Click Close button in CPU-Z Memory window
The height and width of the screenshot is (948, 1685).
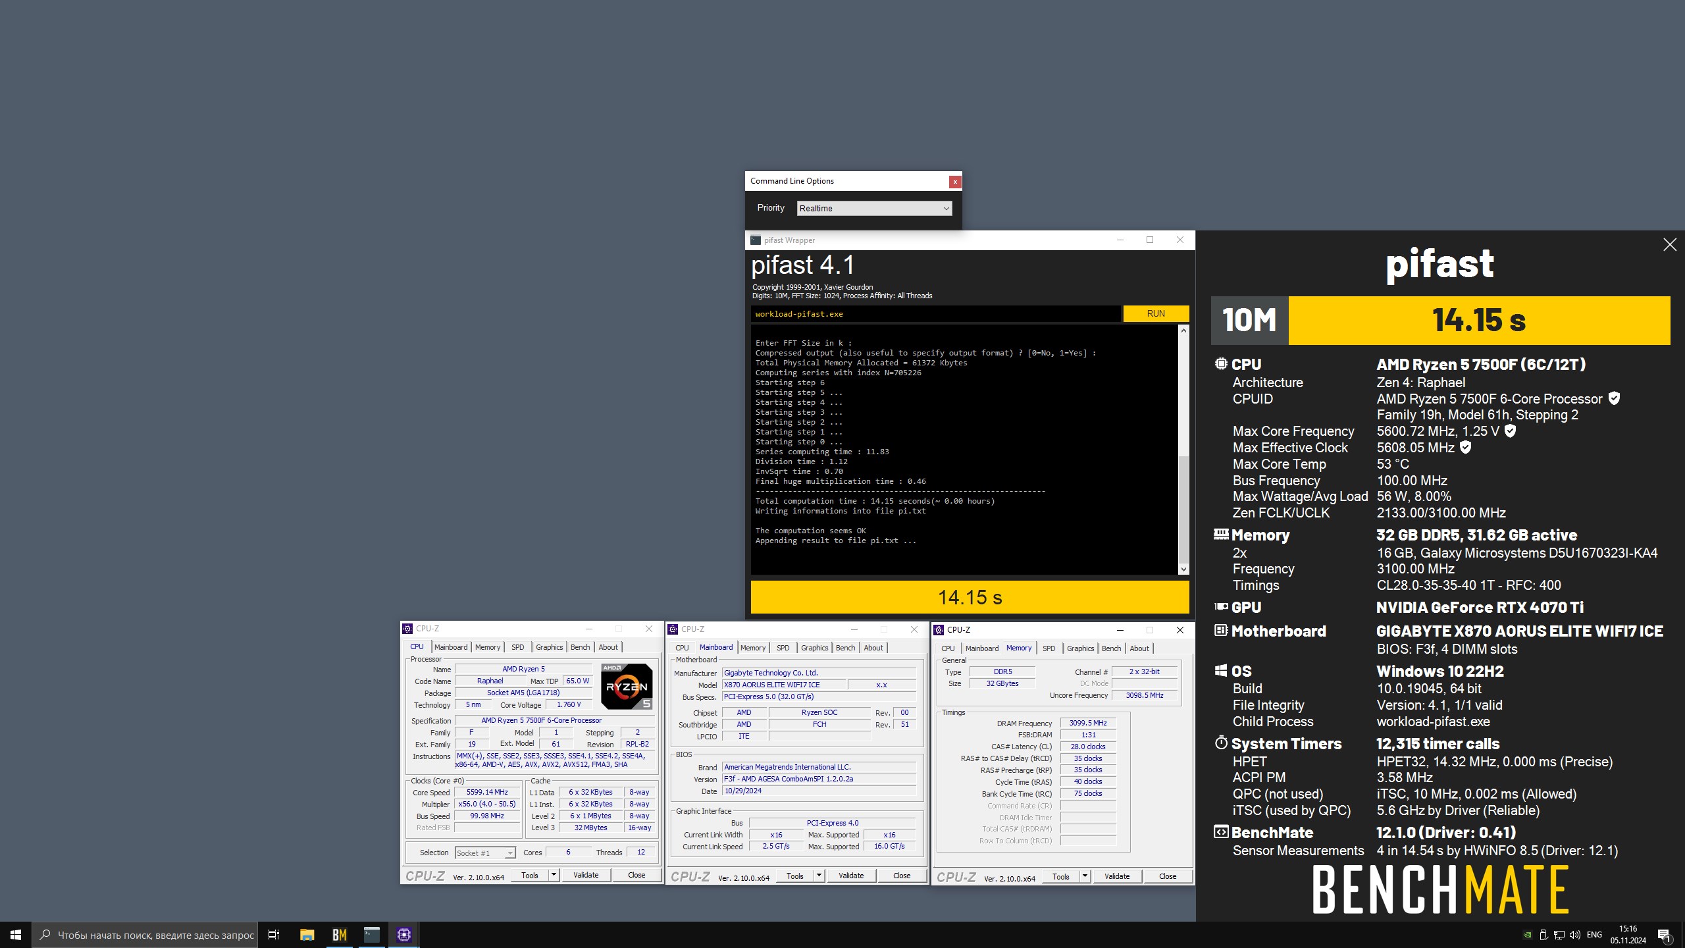point(1168,876)
